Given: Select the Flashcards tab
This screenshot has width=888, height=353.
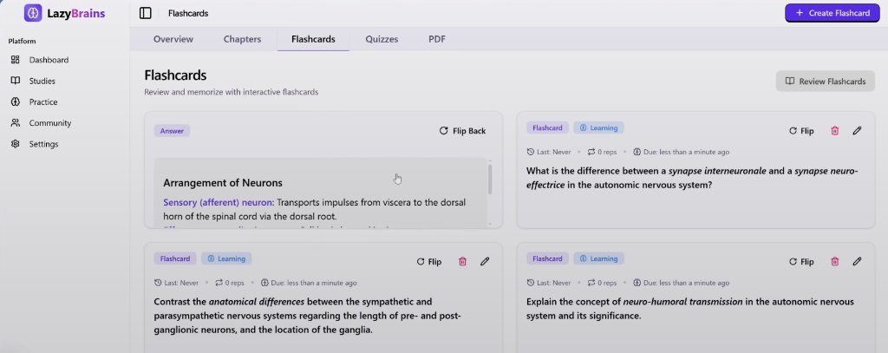Looking at the screenshot, I should click(313, 39).
